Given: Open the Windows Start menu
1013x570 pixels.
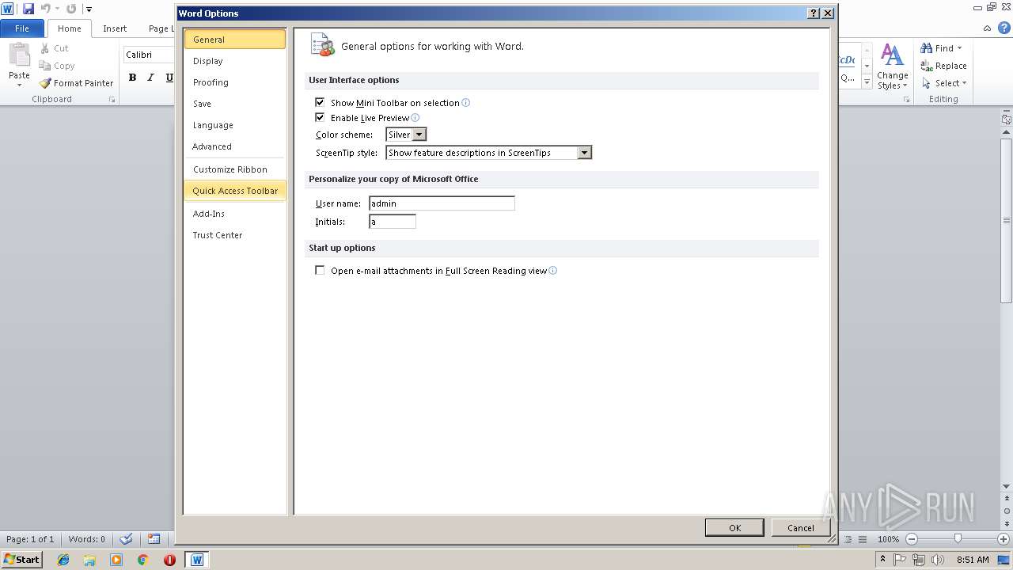Looking at the screenshot, I should tap(22, 559).
